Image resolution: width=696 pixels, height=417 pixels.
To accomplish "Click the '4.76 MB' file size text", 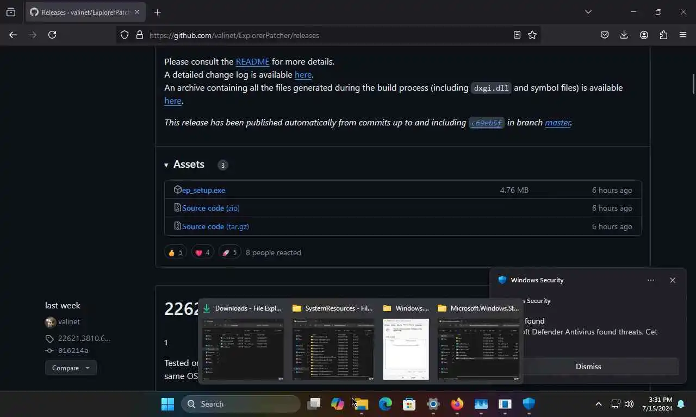I will point(514,190).
